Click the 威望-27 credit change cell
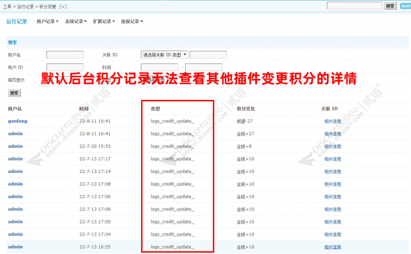This screenshot has height=254, width=411. (x=244, y=121)
